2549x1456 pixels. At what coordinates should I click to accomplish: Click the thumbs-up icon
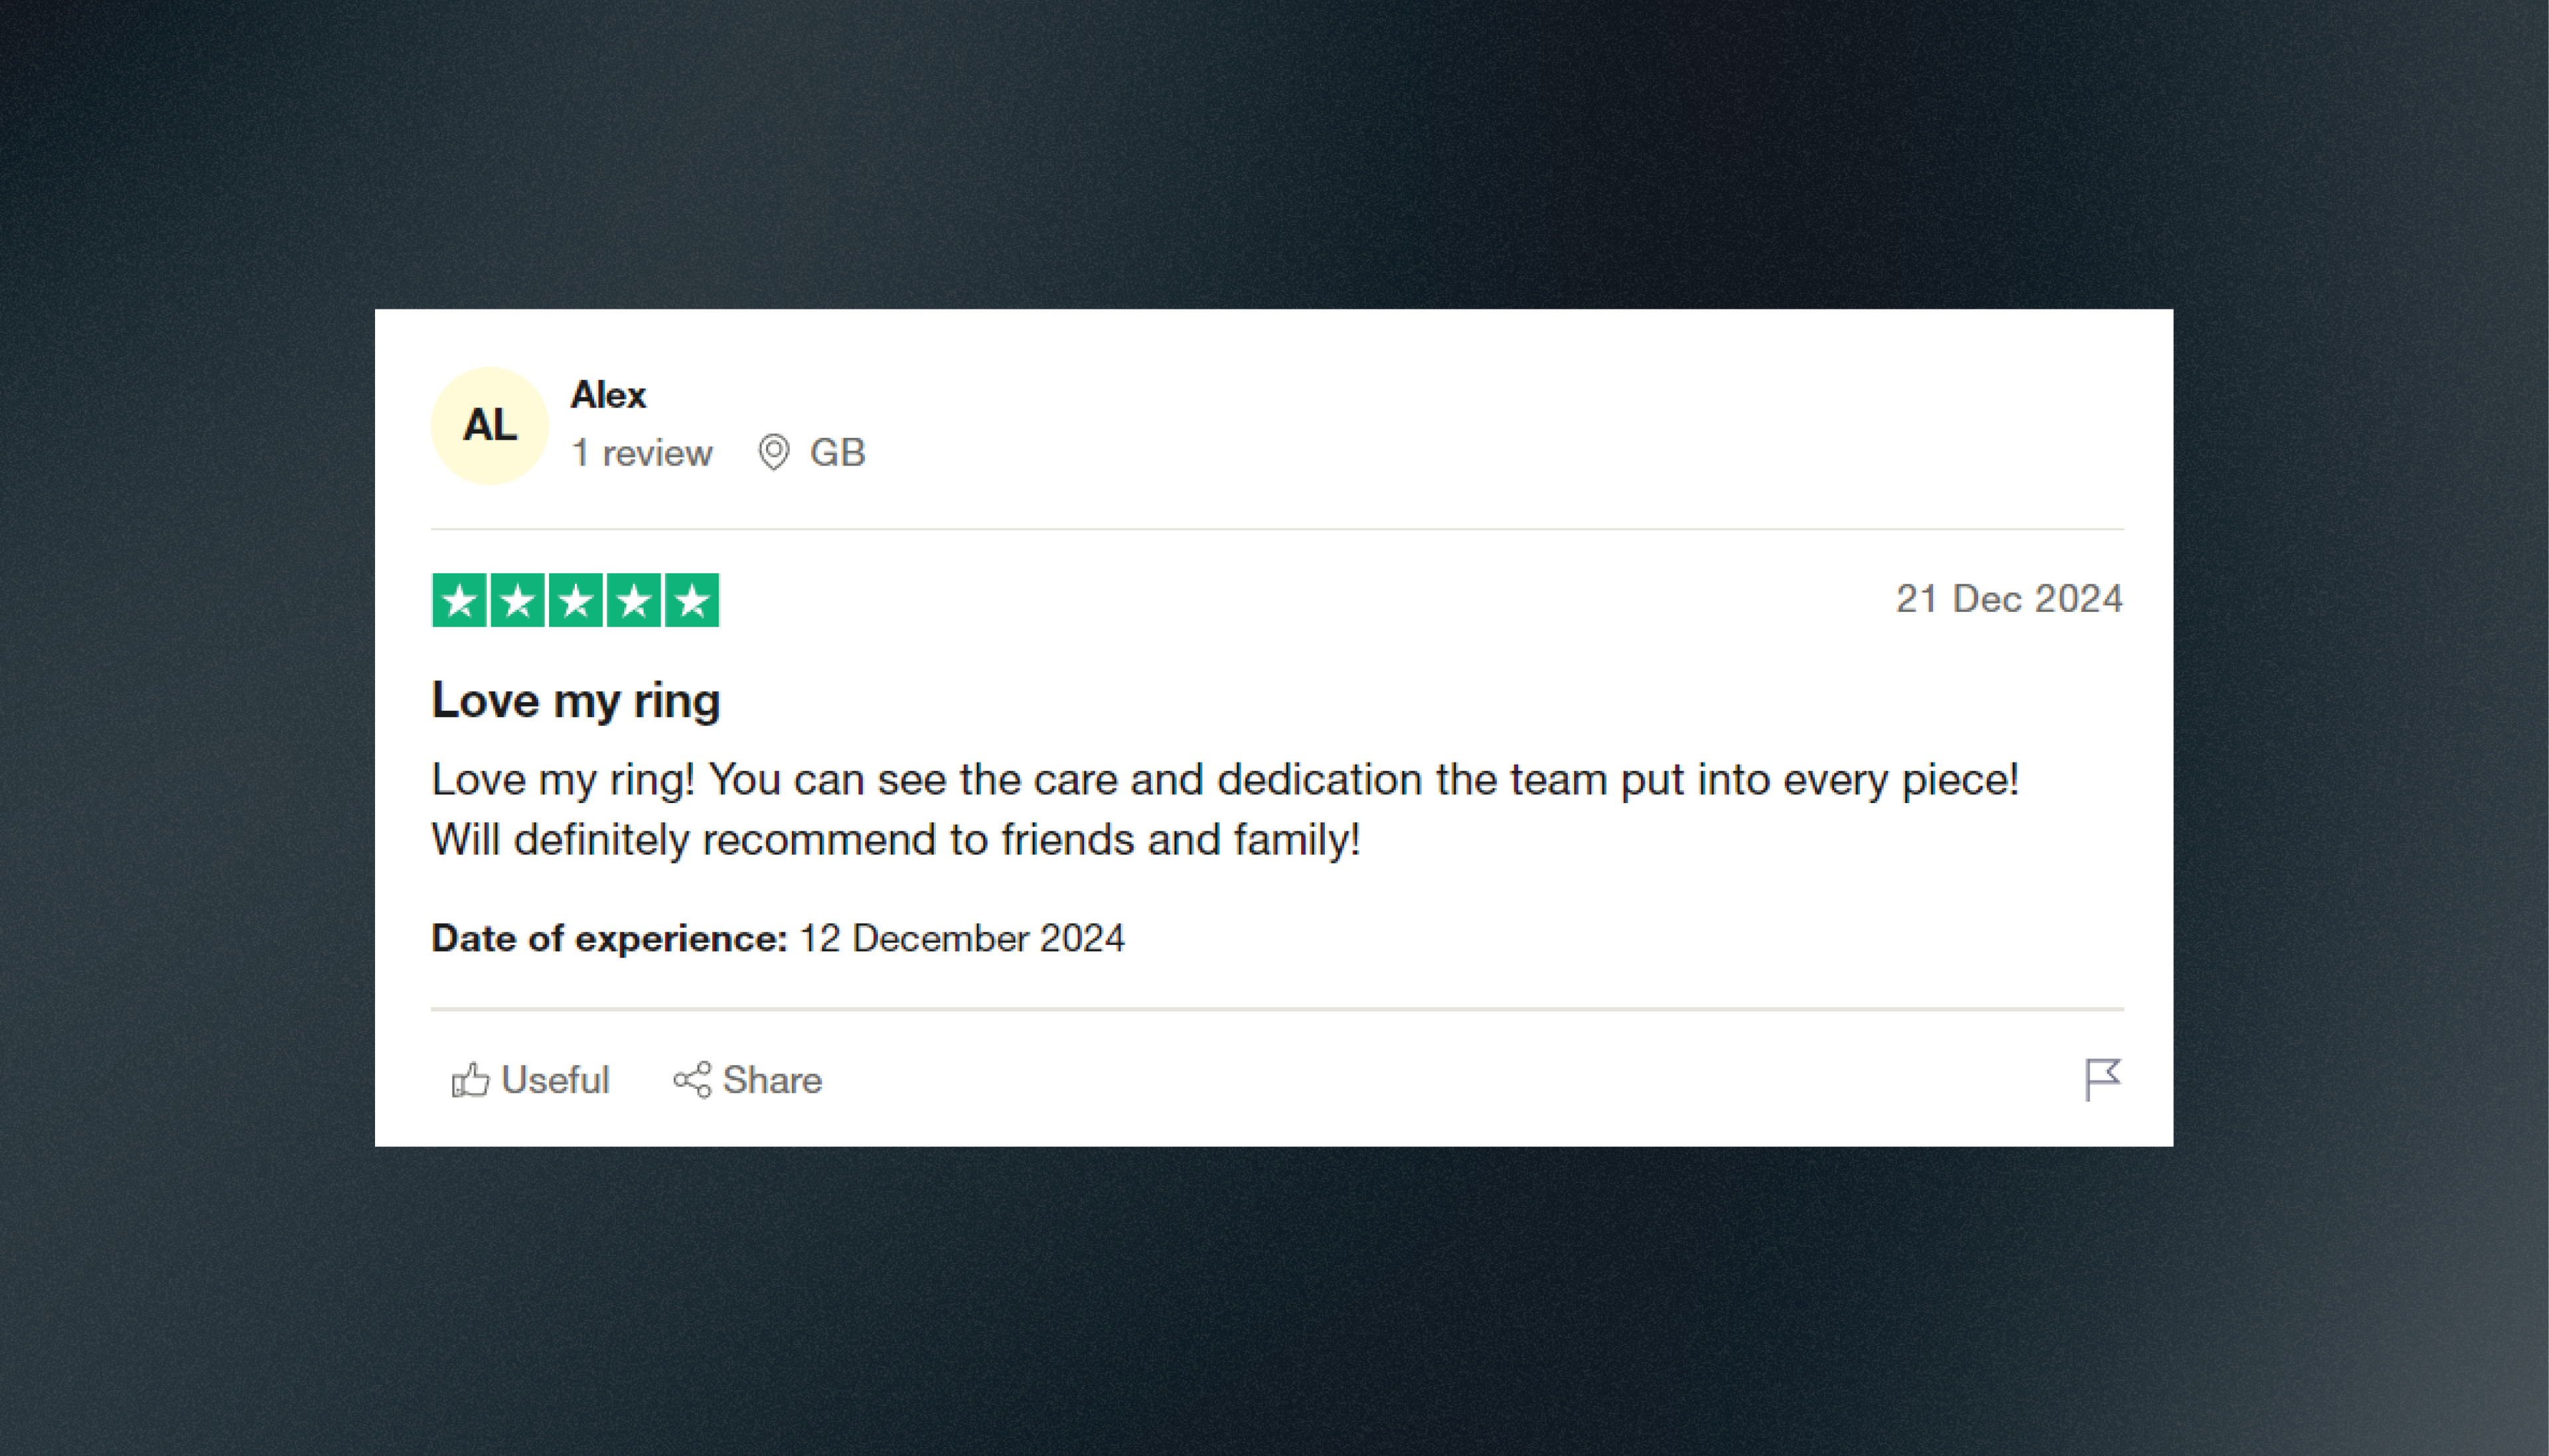point(470,1080)
